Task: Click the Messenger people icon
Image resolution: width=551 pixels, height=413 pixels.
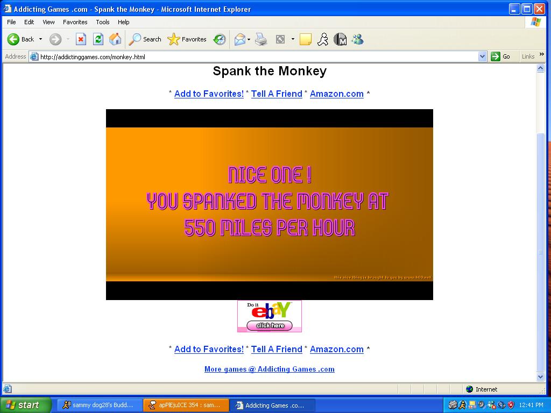Action: pos(358,39)
